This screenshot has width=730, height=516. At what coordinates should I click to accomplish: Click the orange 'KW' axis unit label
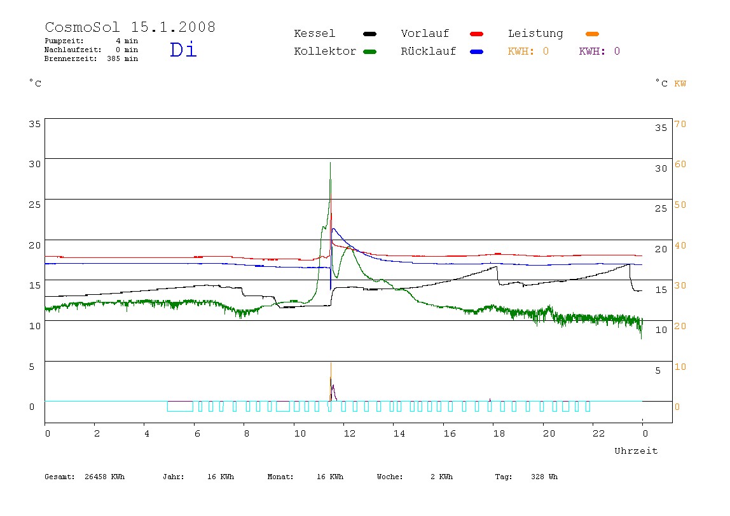click(680, 84)
